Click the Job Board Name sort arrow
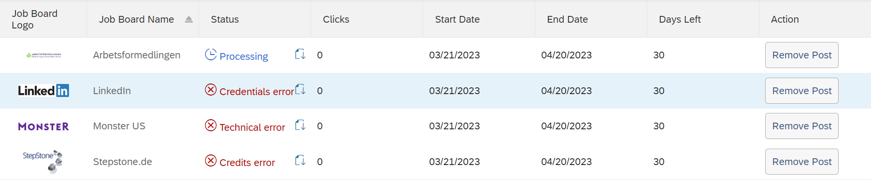 pyautogui.click(x=189, y=19)
